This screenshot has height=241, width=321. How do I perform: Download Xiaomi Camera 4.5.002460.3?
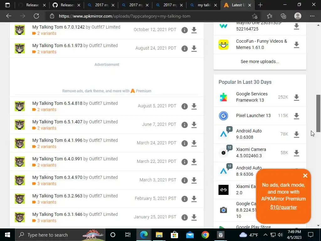coord(297,153)
